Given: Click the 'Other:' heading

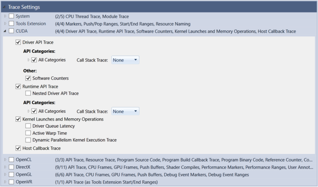Looking at the screenshot, I should point(30,71).
